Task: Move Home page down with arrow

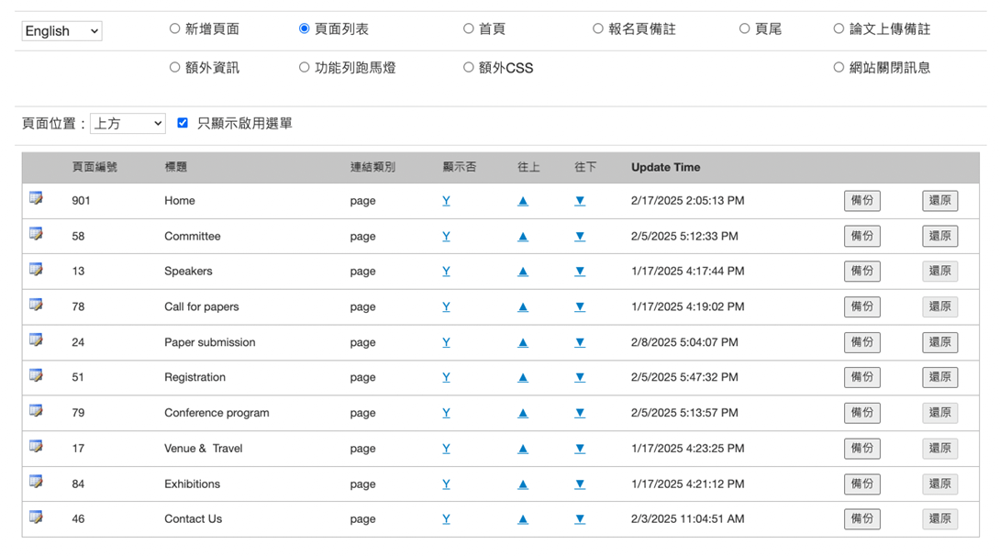Action: tap(580, 201)
